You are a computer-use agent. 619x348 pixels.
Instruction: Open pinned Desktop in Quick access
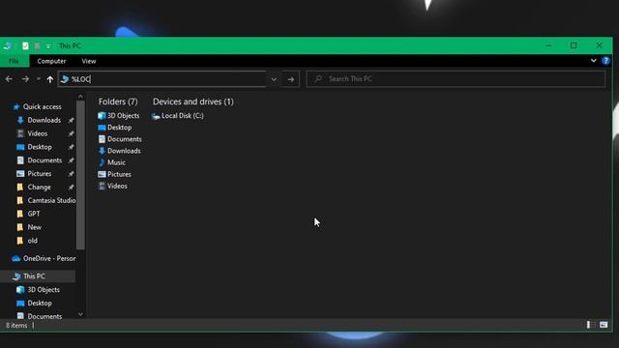(40, 147)
